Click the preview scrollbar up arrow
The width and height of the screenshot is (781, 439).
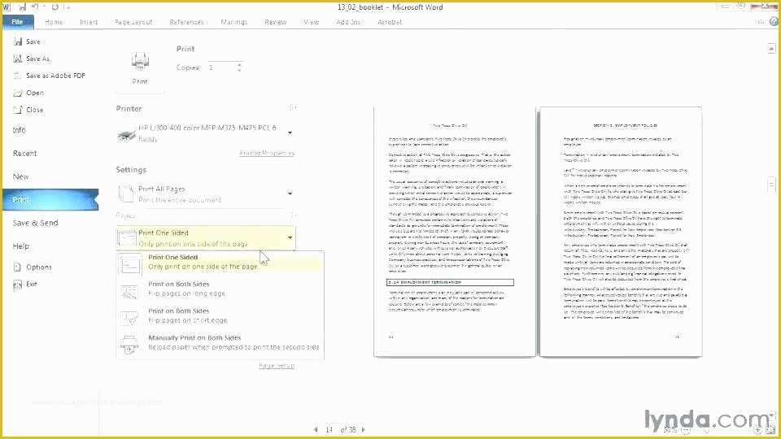coord(771,48)
